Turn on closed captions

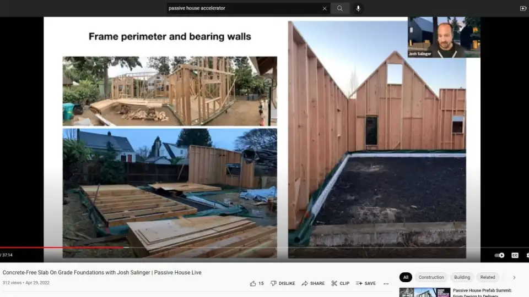pyautogui.click(x=515, y=255)
